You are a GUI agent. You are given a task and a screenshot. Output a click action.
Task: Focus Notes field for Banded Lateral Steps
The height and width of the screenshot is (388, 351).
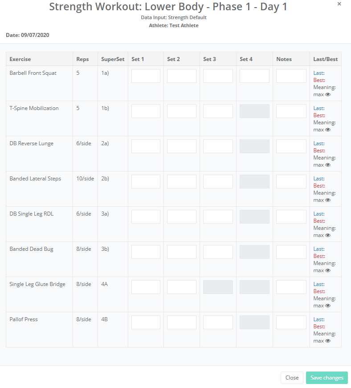291,181
